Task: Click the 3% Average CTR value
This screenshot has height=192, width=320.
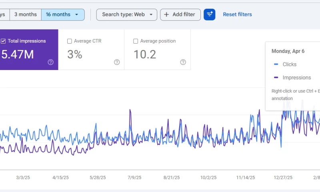Action: [75, 54]
